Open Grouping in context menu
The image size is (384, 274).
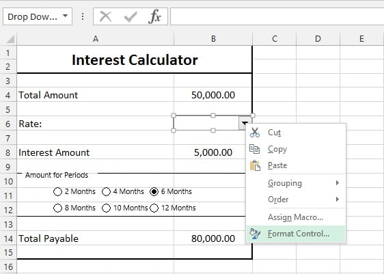[296, 183]
